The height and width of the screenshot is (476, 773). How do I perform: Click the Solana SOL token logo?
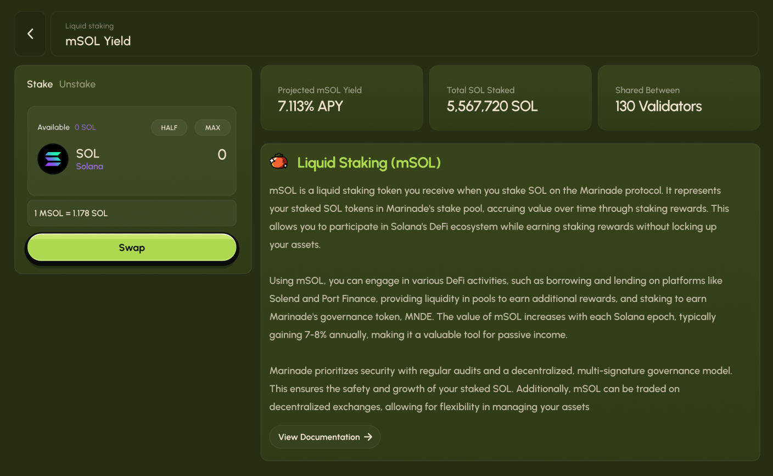click(53, 159)
